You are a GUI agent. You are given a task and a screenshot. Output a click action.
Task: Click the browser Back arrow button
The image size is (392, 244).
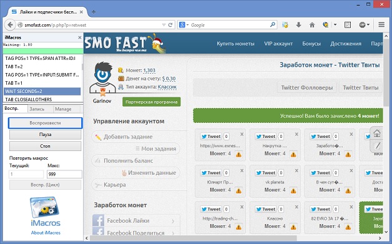coord(10,25)
